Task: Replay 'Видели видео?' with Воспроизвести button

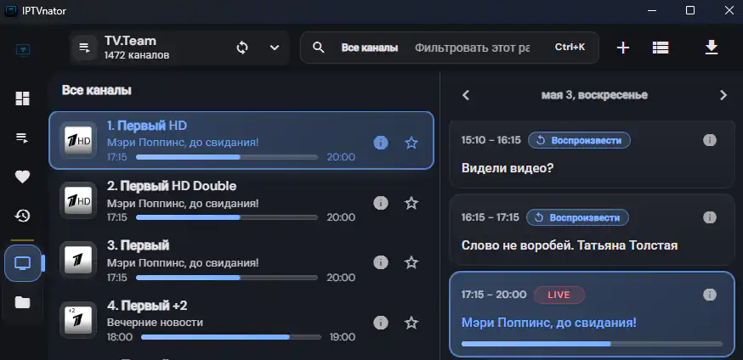Action: pyautogui.click(x=579, y=140)
